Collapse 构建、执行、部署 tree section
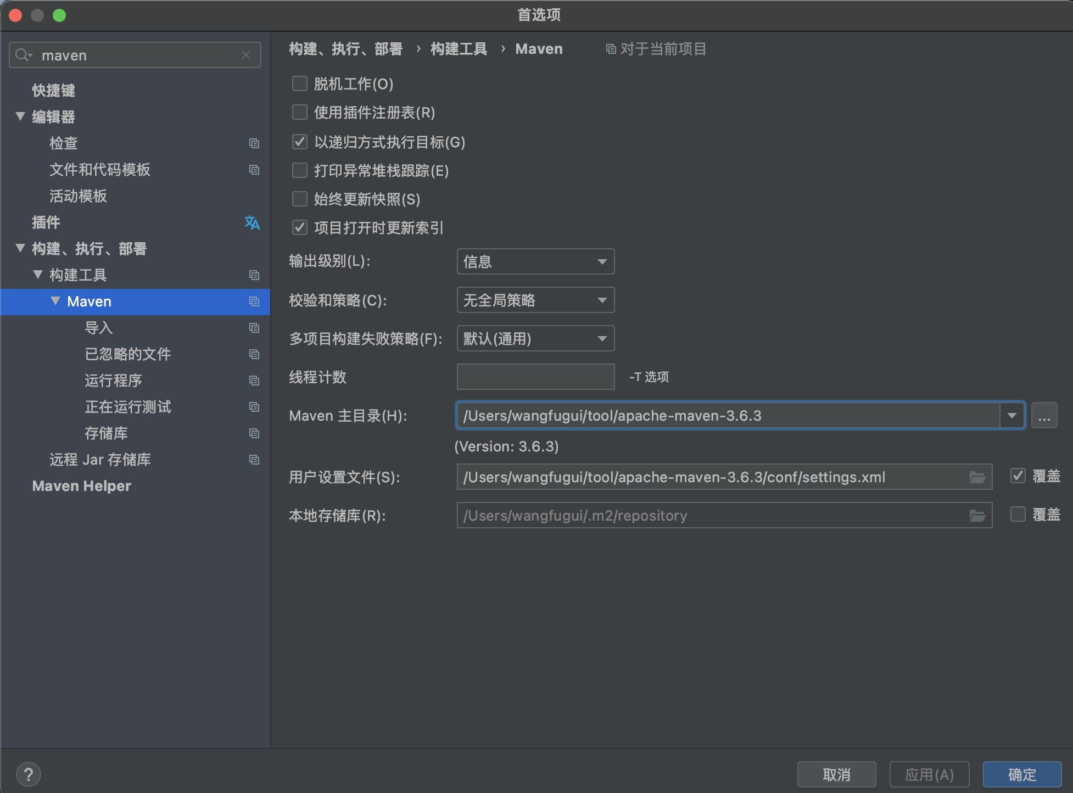Screen dimensions: 1073x793 point(20,248)
